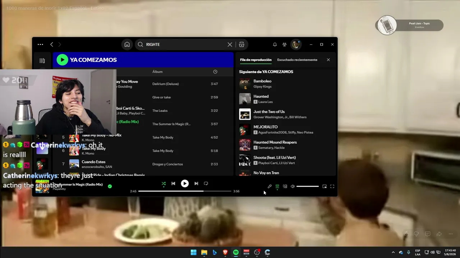Image resolution: width=460 pixels, height=258 pixels.
Task: Open Voicemeeter from the taskbar
Action: [246, 252]
